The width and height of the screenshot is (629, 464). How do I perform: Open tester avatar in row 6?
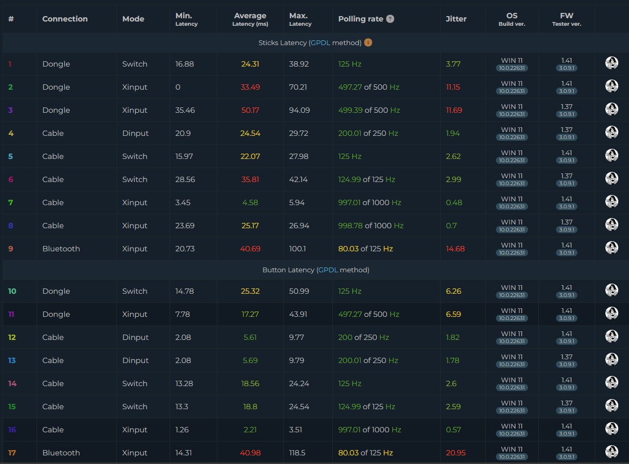[611, 178]
